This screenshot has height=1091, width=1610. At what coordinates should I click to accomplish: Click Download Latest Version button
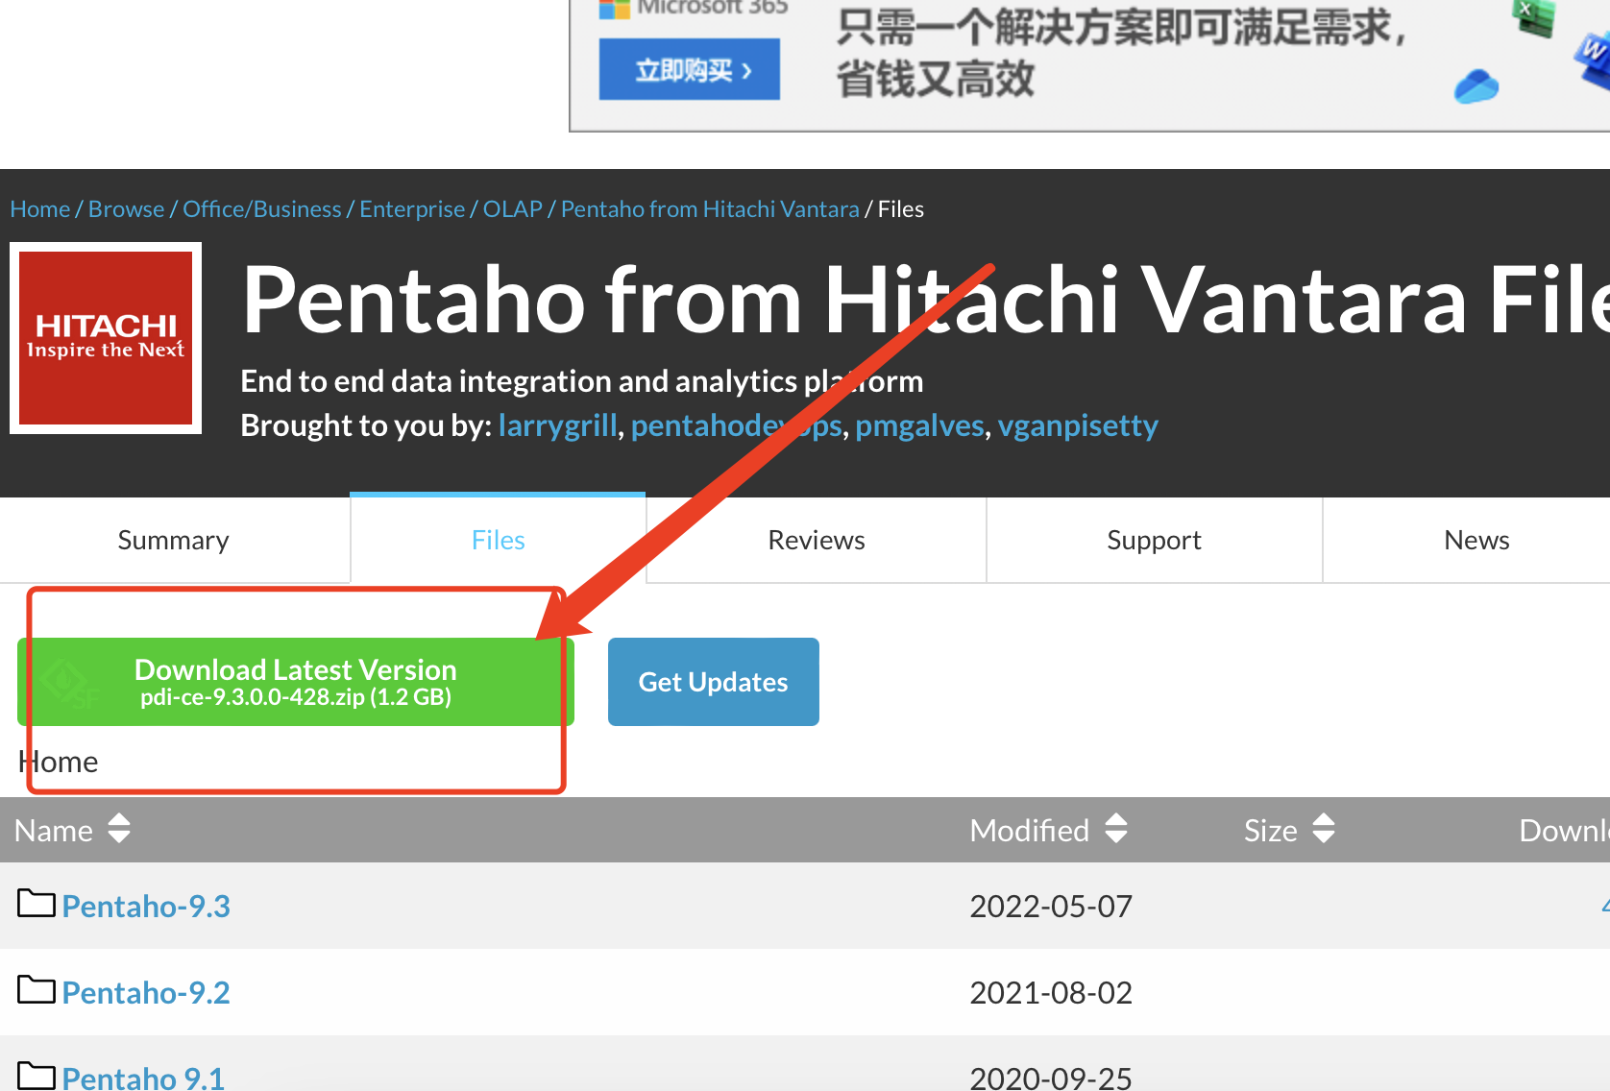(x=296, y=682)
